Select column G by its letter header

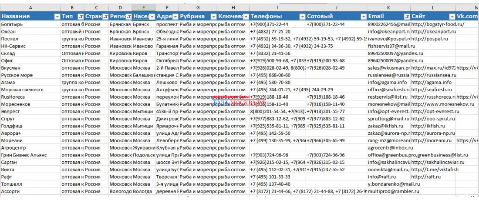pos(198,8)
